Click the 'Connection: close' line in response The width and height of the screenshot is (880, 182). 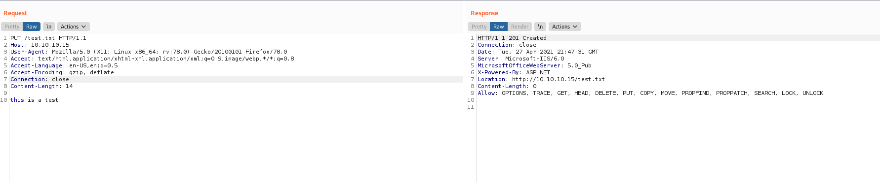coord(507,45)
